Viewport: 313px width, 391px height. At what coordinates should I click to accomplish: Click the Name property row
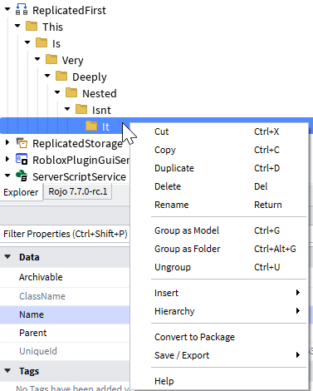65,314
